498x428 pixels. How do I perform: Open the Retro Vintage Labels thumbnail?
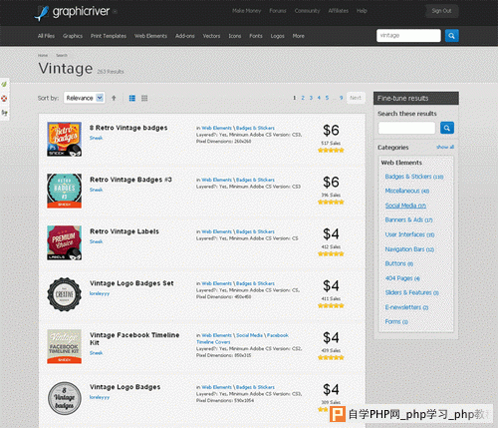pyautogui.click(x=64, y=242)
